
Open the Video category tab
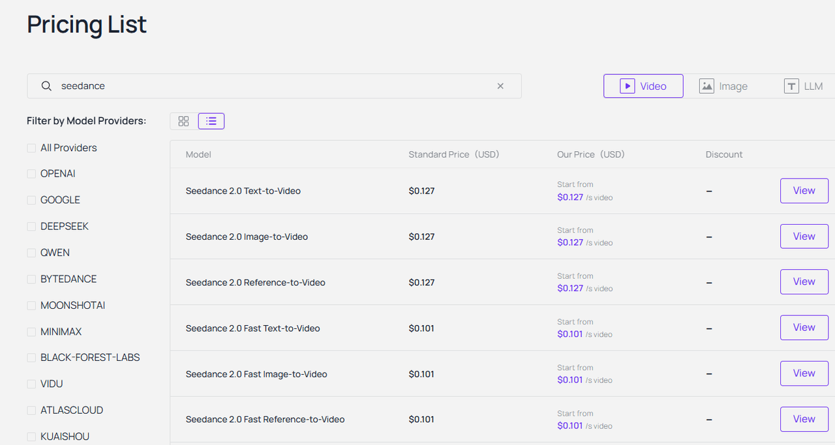[643, 86]
